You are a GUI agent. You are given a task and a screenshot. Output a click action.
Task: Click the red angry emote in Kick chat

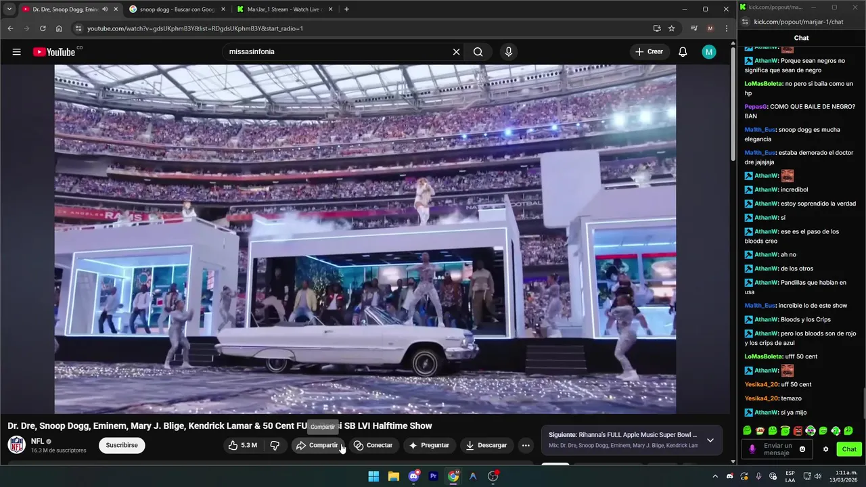(798, 431)
